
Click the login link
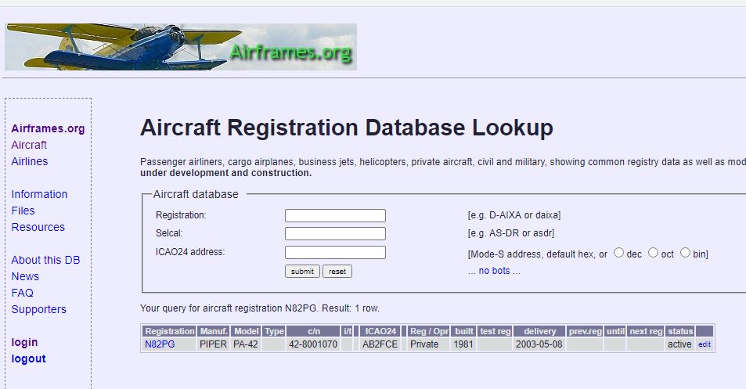pos(24,342)
